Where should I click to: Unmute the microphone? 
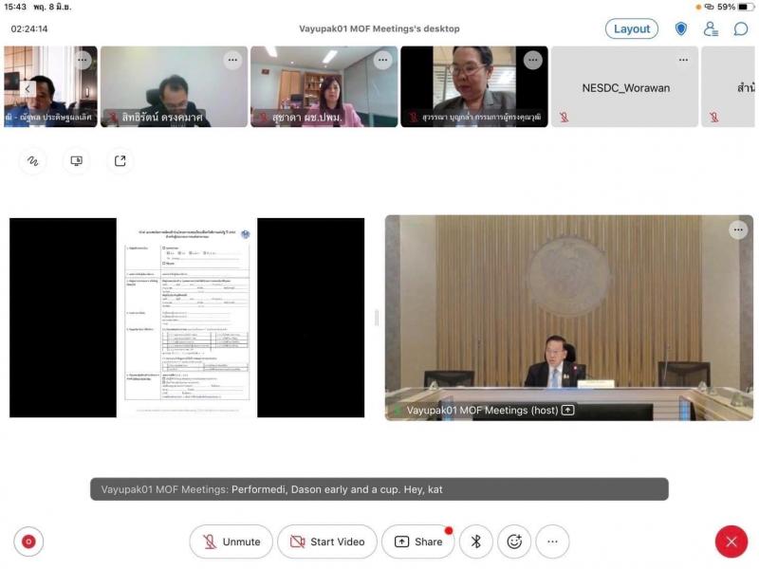[x=231, y=541]
